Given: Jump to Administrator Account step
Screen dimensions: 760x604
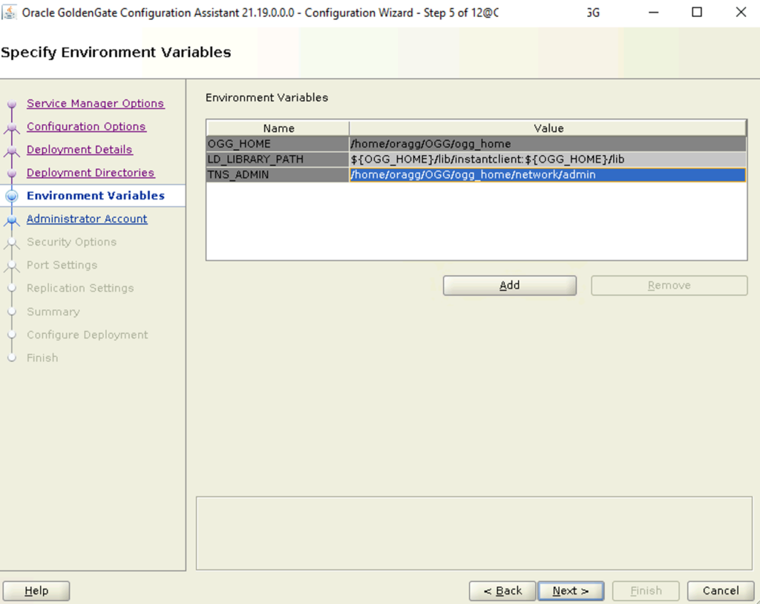Looking at the screenshot, I should [x=87, y=219].
